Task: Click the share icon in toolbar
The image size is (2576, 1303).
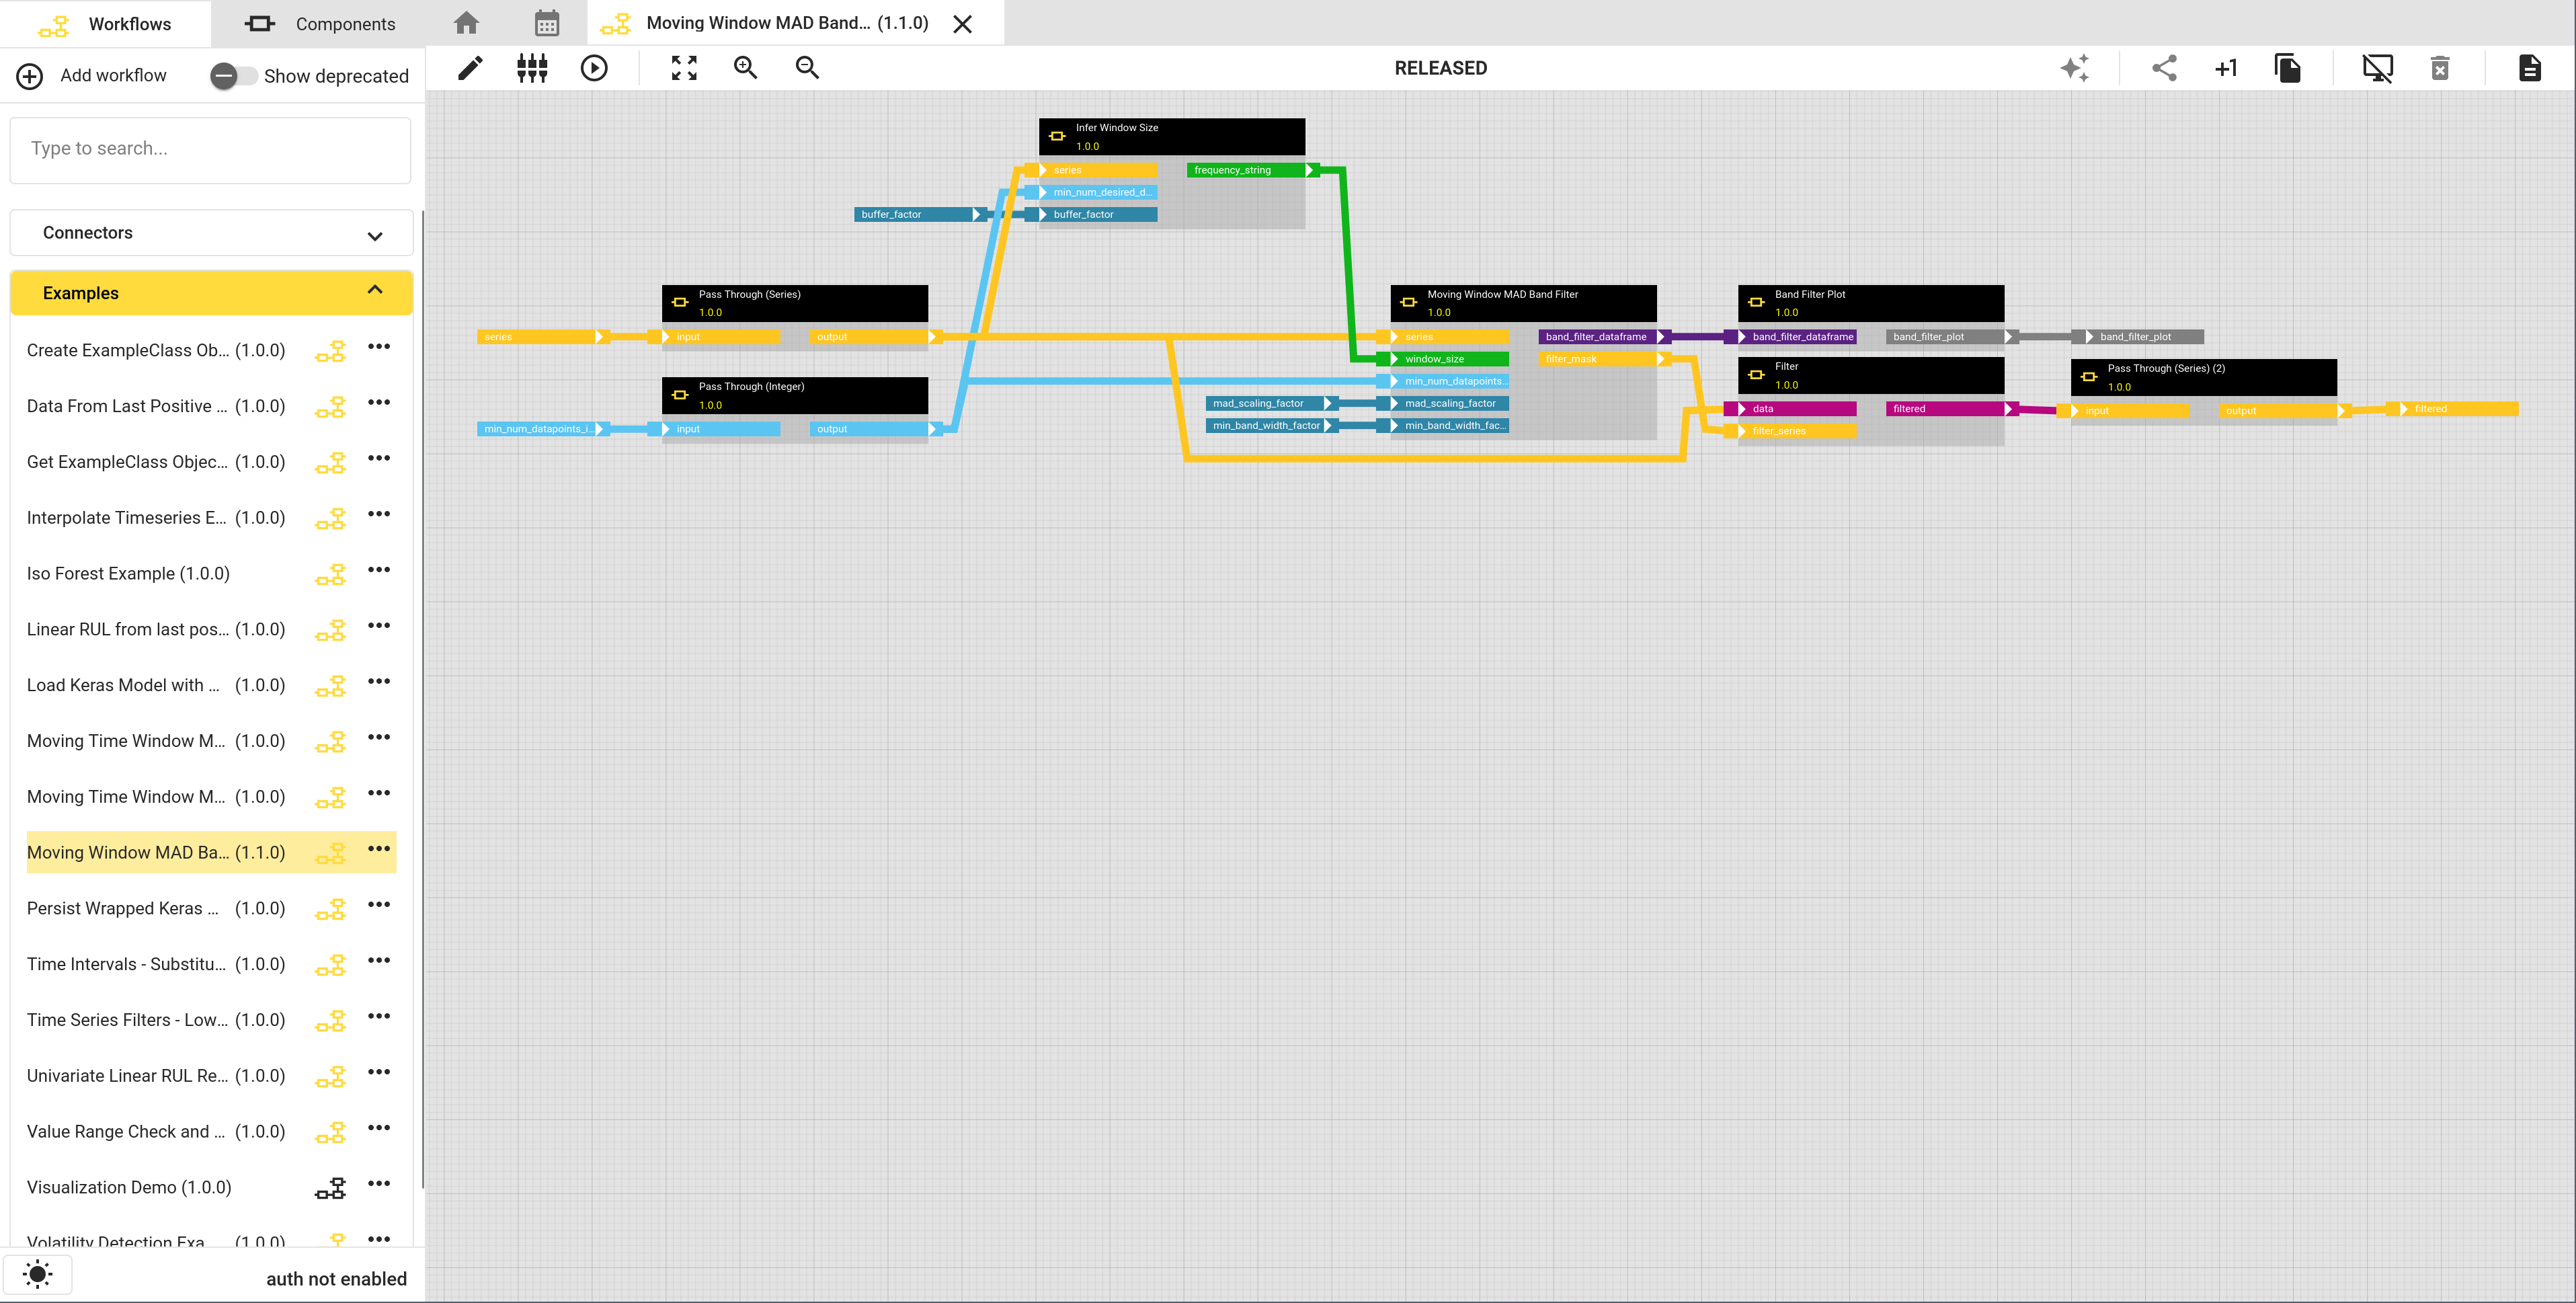Action: 2164,68
